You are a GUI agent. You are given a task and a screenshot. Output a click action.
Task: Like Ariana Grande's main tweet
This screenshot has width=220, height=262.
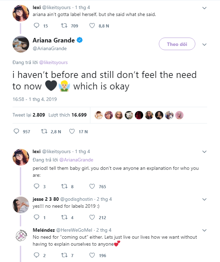72,132
